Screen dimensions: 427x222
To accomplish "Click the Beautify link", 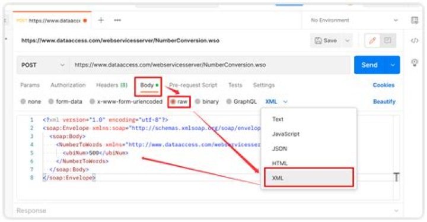I will pyautogui.click(x=384, y=102).
